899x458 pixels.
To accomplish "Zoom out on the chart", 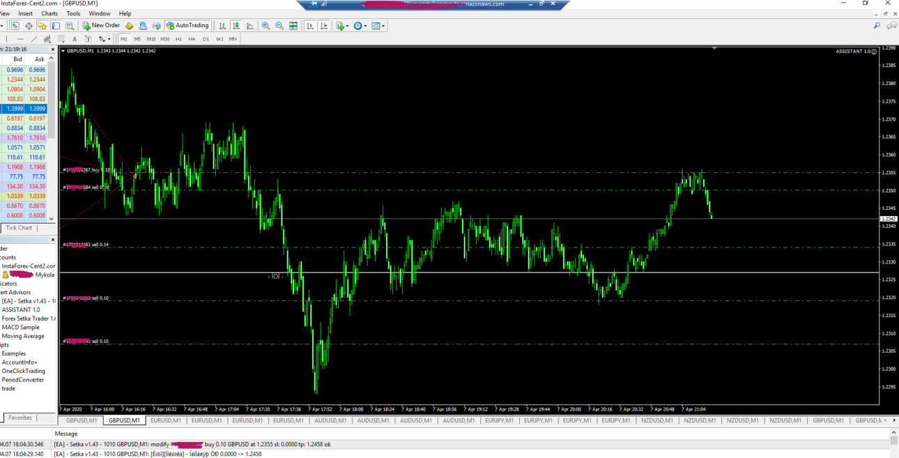I will click(x=279, y=26).
